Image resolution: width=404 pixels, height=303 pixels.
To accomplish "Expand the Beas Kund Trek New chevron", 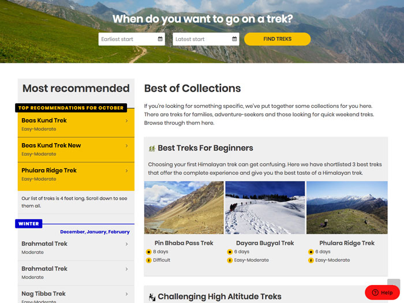I will (x=126, y=145).
